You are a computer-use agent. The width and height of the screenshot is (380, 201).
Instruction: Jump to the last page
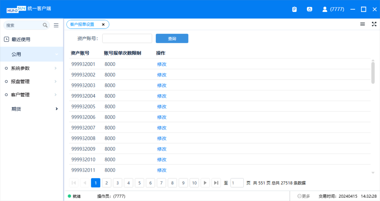pos(216,183)
